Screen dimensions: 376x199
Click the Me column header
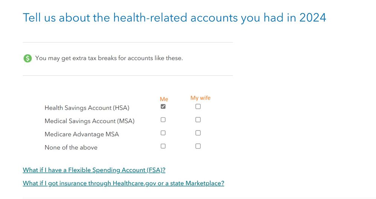coord(164,99)
